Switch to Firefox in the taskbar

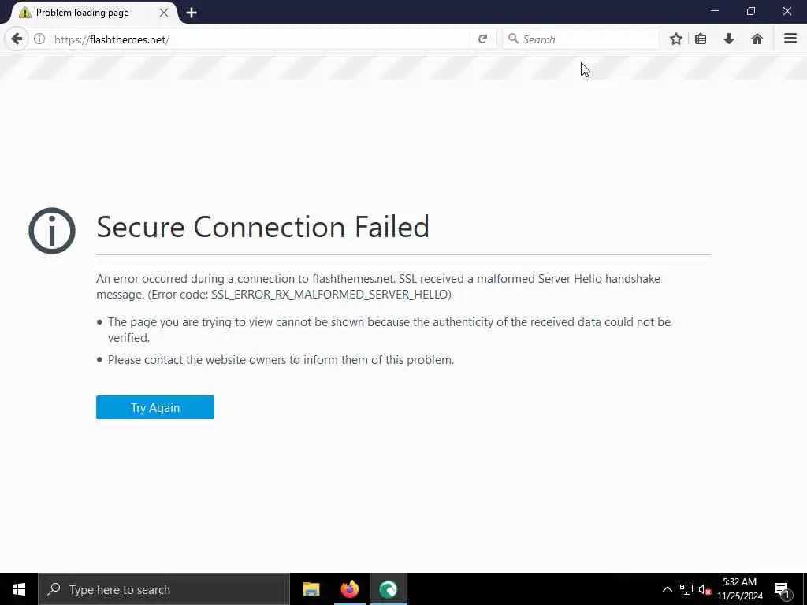(x=350, y=589)
